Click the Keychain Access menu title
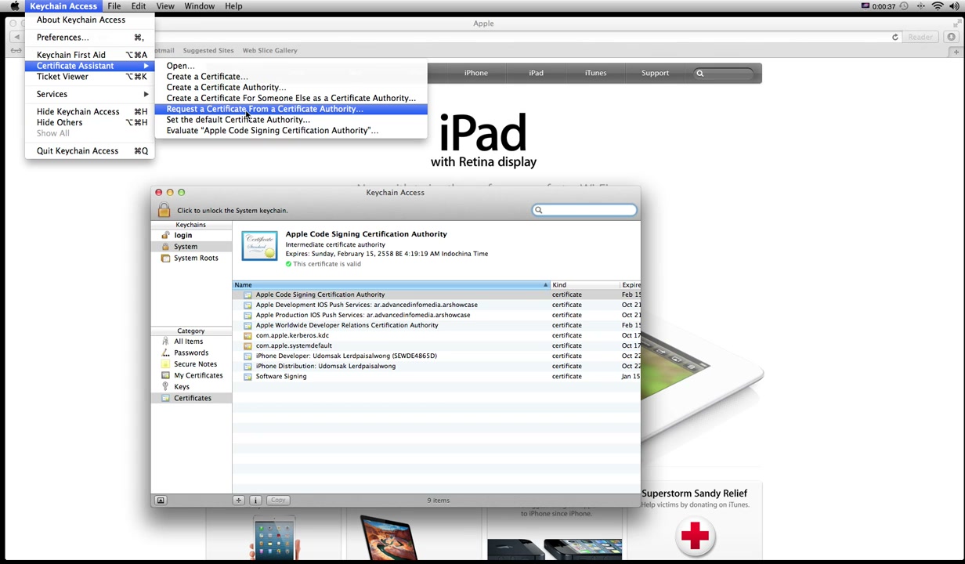The image size is (965, 564). (x=63, y=6)
